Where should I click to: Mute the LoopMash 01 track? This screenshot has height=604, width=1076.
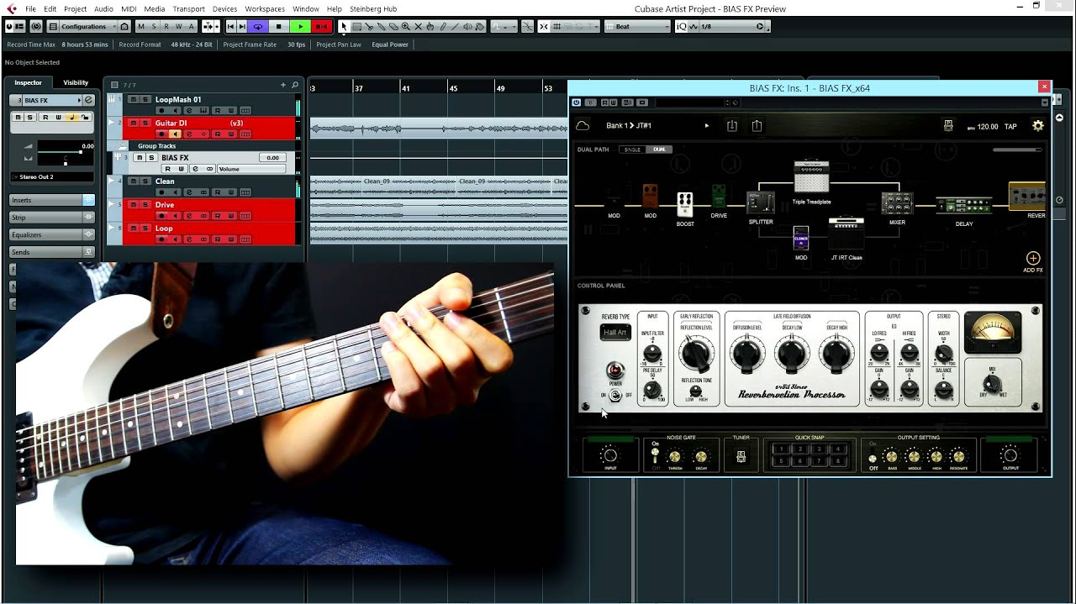click(x=134, y=100)
